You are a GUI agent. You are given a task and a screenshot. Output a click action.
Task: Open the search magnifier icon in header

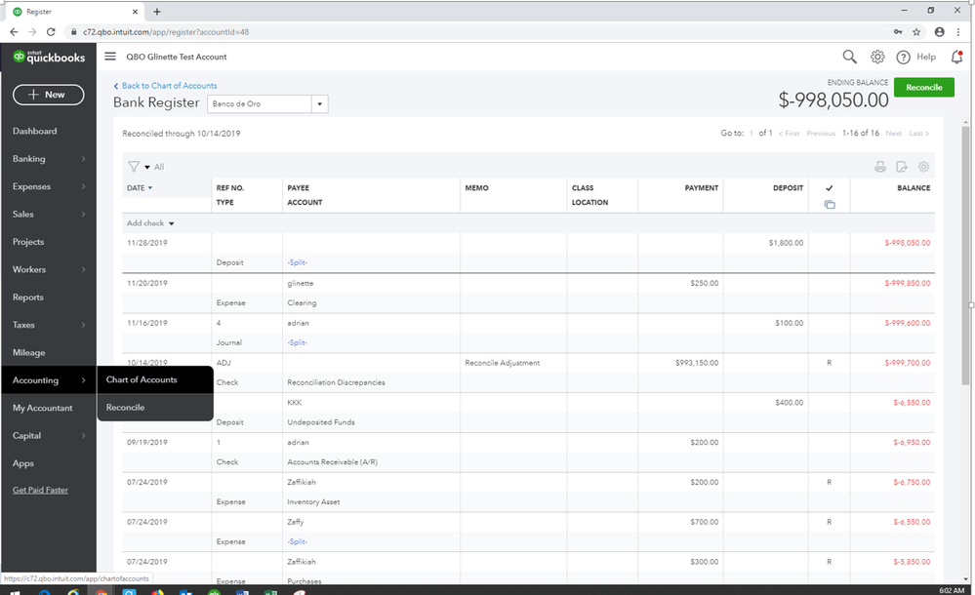[x=849, y=58]
